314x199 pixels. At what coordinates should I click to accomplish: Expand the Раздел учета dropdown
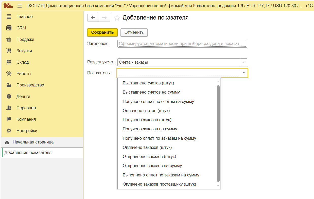[244, 62]
